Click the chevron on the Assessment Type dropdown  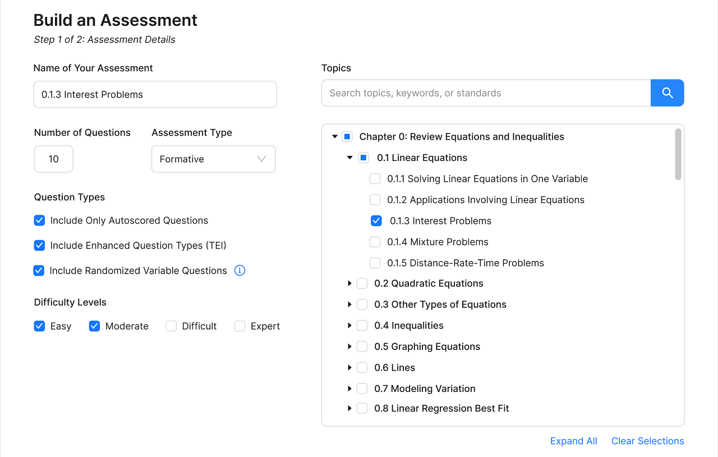pyautogui.click(x=261, y=159)
